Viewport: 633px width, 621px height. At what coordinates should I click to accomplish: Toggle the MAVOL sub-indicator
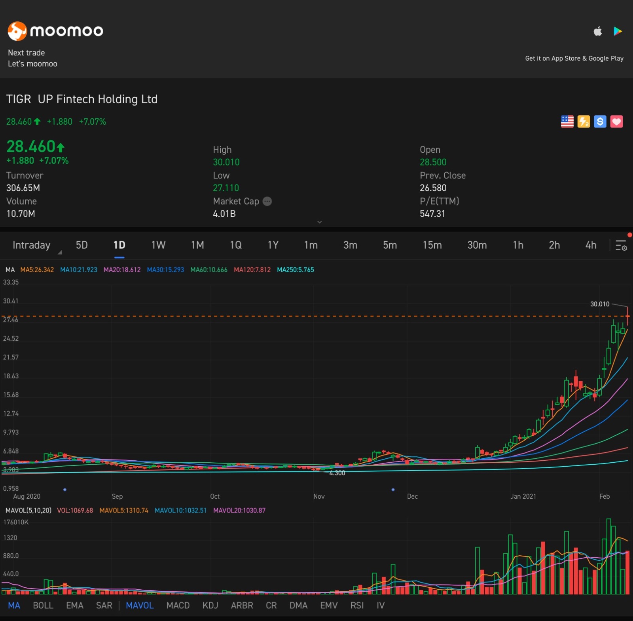[x=140, y=605]
